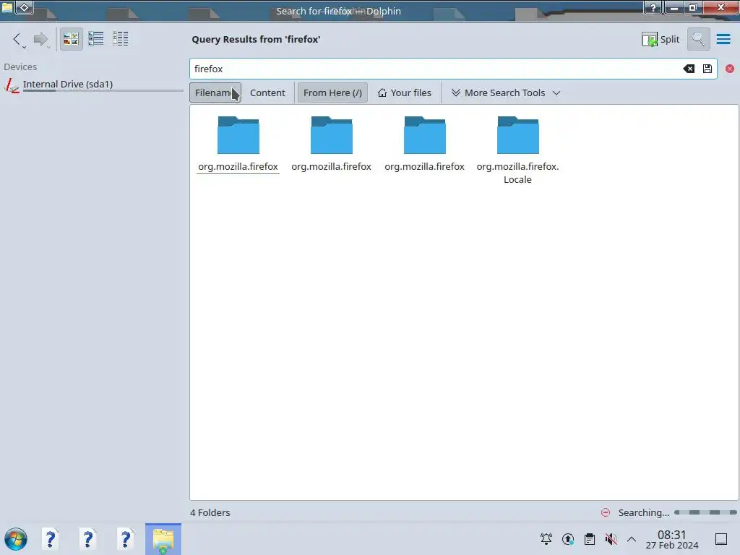Save this search query

click(707, 69)
